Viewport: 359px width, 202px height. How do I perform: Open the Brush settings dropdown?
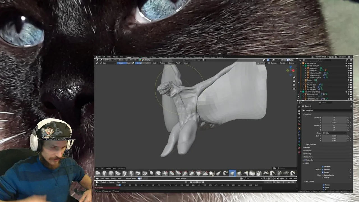[x=155, y=63]
